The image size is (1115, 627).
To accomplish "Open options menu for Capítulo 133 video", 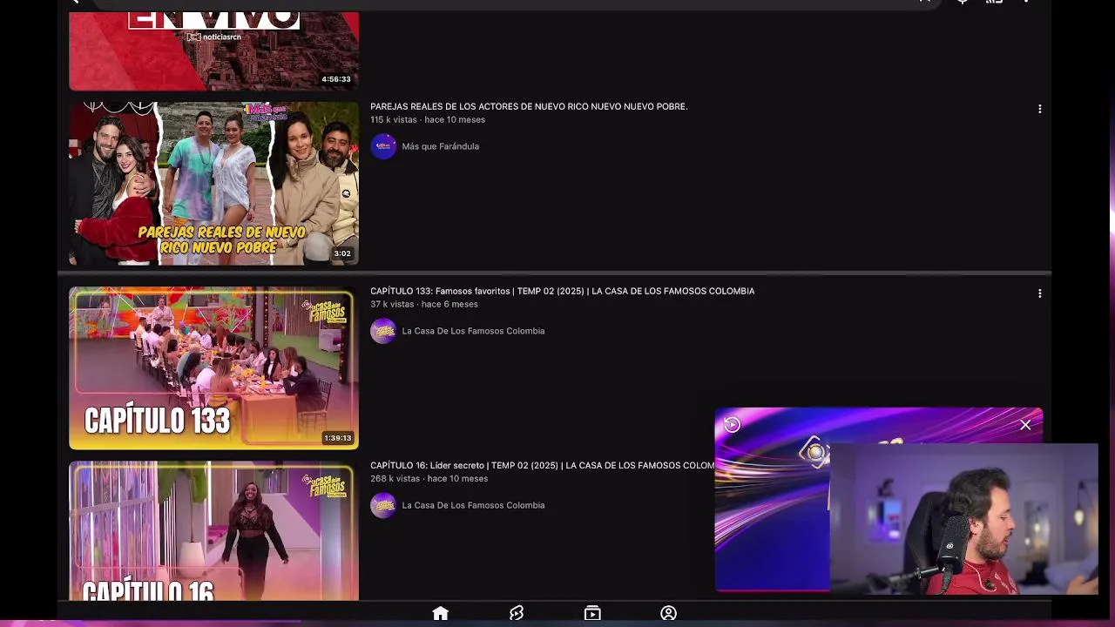I will tap(1039, 293).
